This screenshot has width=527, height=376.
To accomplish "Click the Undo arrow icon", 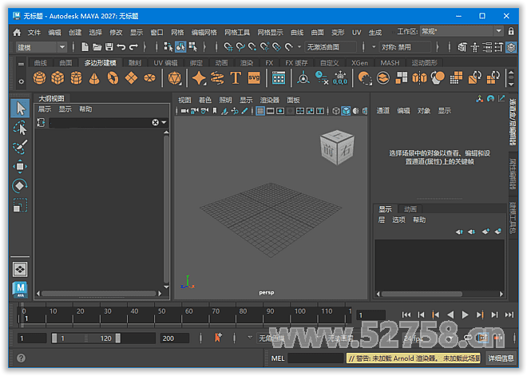I will point(121,47).
